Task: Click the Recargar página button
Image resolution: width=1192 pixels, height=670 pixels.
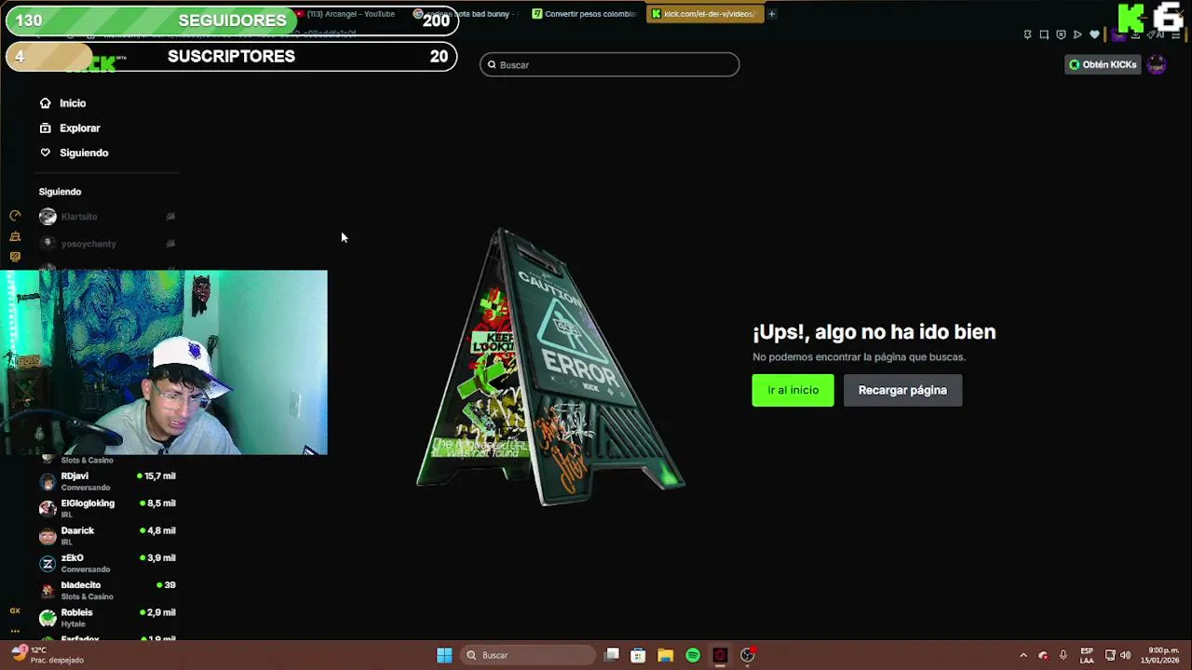Action: 902,390
